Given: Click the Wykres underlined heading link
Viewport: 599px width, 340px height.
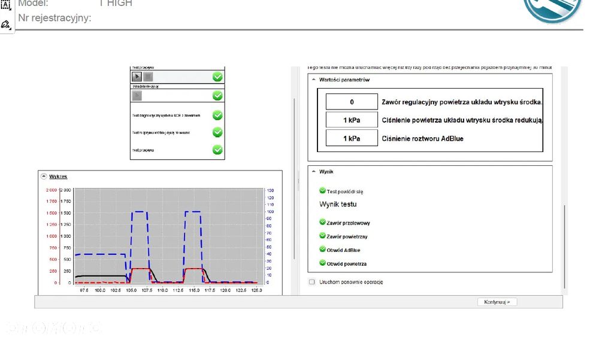Looking at the screenshot, I should click(x=58, y=177).
